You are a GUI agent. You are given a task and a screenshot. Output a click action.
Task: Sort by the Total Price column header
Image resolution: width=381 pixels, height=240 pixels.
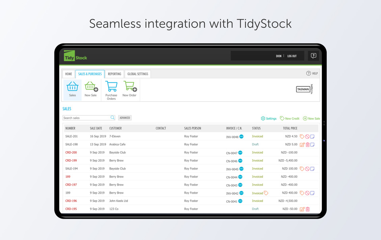(x=290, y=128)
